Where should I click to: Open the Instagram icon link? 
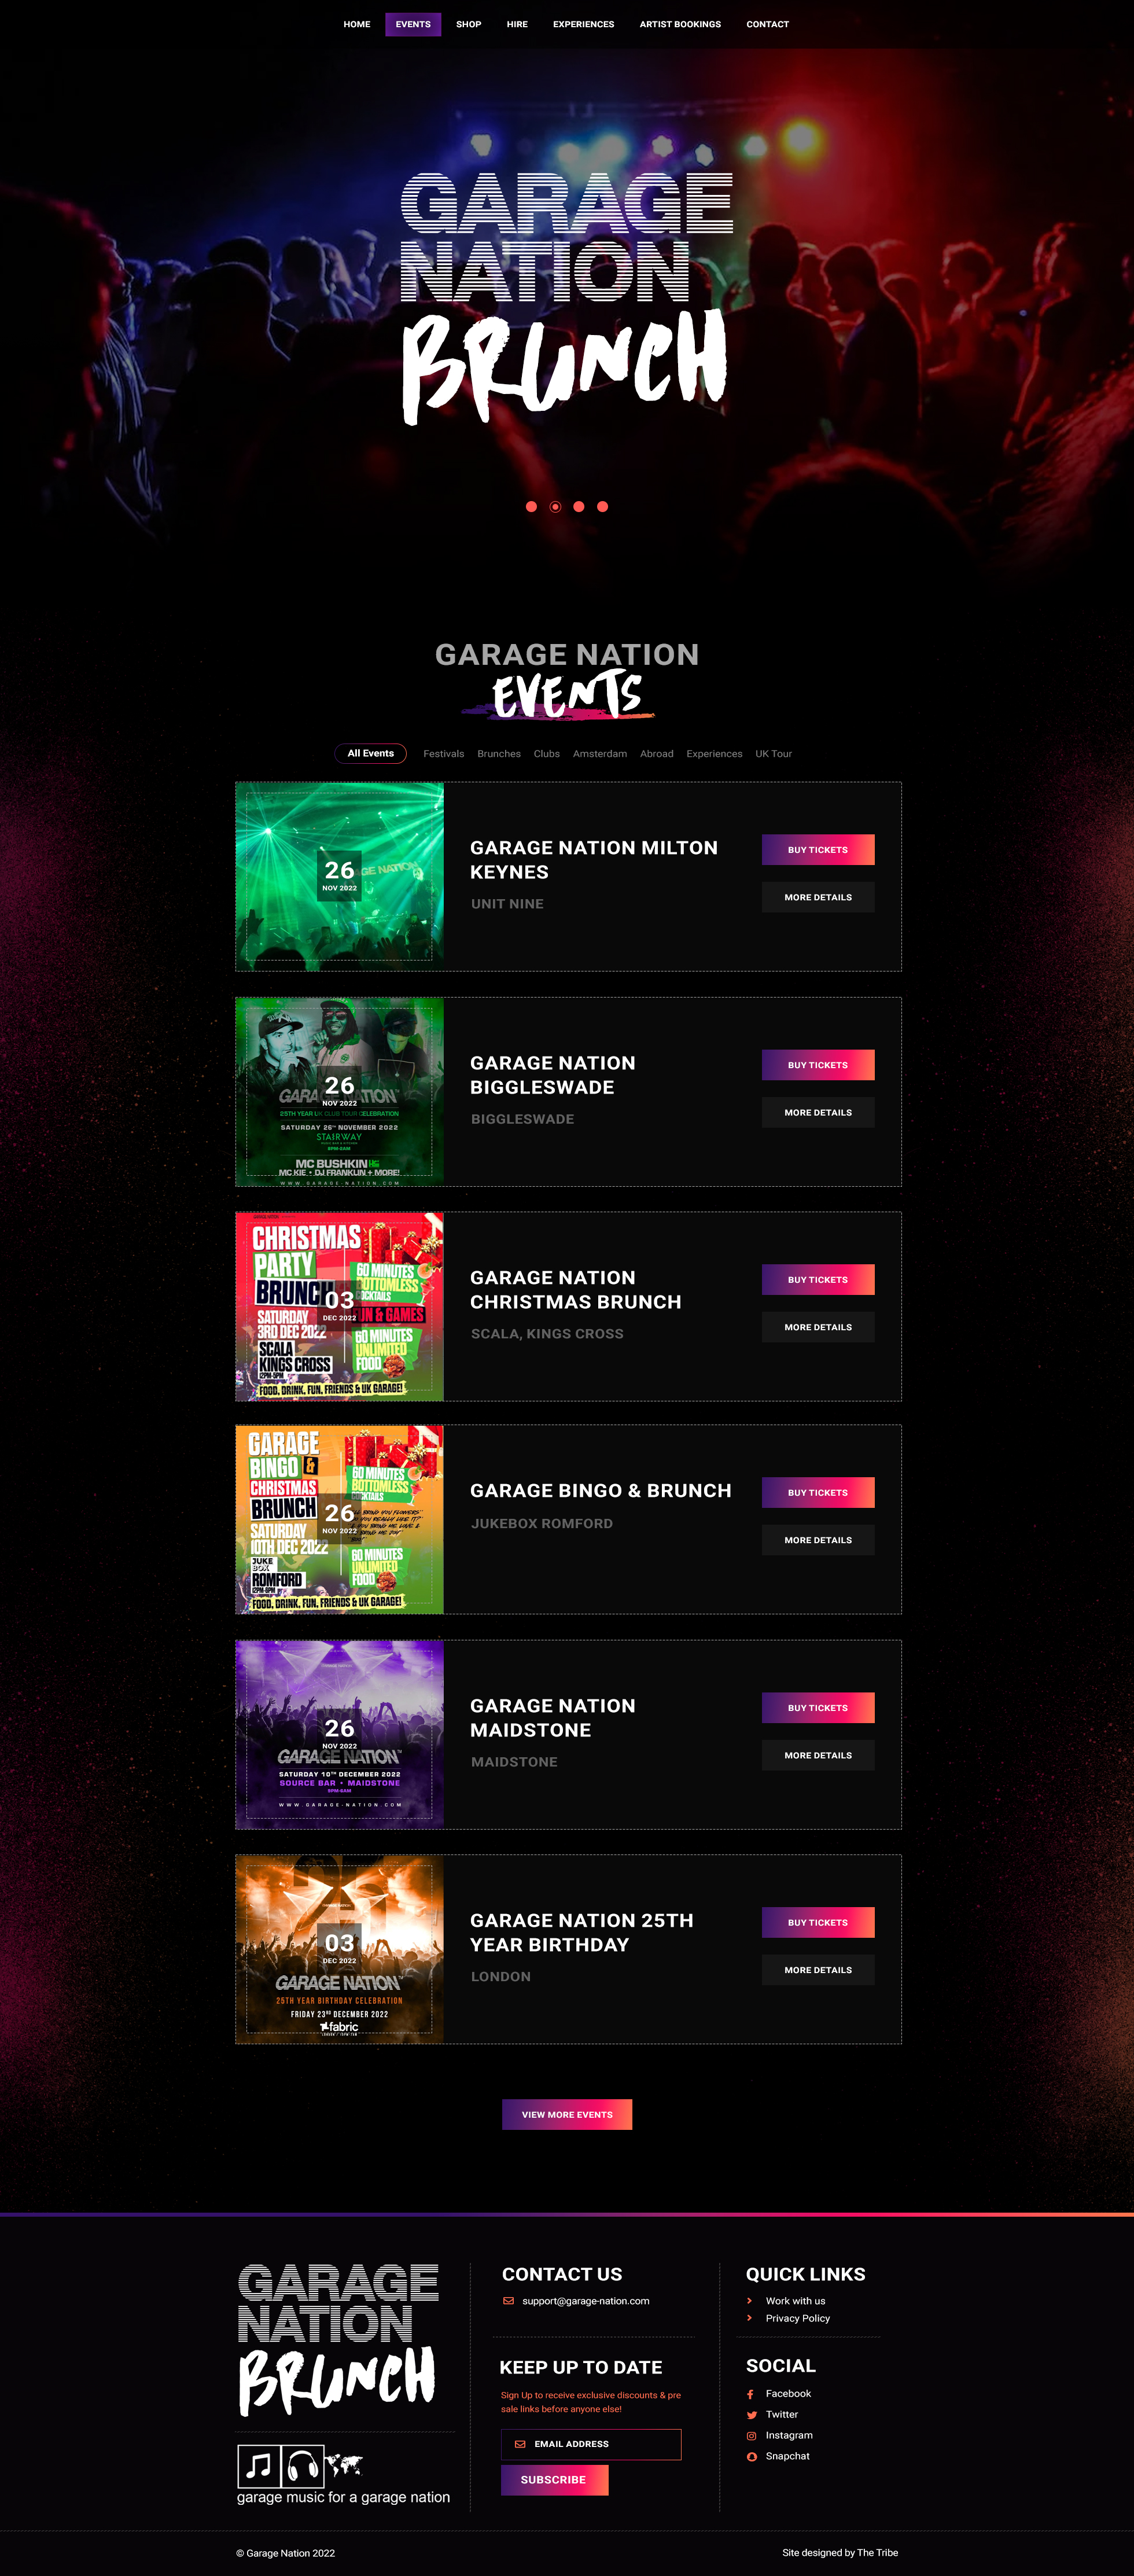point(751,2436)
